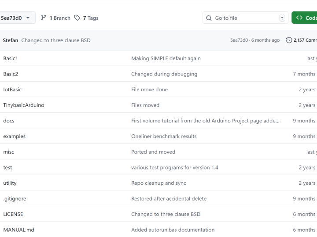Click the magnifier icon in file search
Screen dimensions: 317x237
point(209,18)
